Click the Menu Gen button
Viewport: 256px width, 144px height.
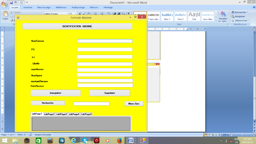[x=134, y=104]
